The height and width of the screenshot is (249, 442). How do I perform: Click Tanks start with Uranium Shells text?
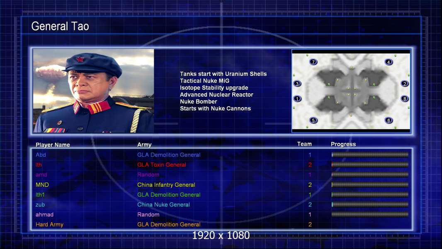223,74
